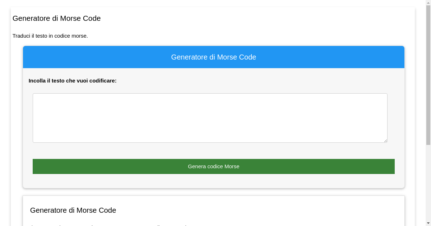Click the top-left corner of the textarea

(x=33, y=94)
